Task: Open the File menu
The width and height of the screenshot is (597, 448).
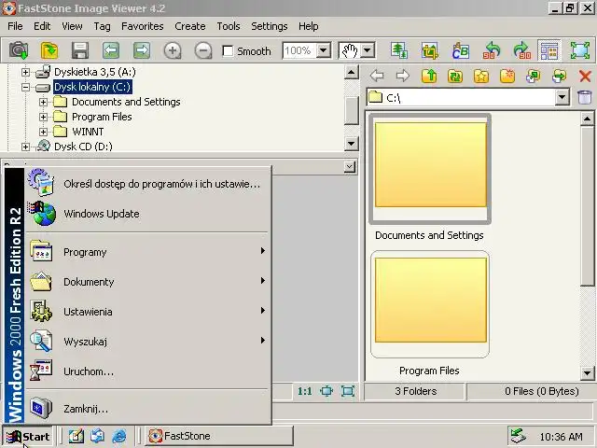Action: (x=15, y=26)
